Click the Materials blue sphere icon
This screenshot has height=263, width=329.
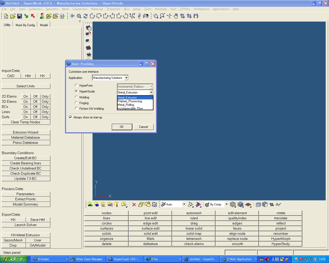click(97, 204)
